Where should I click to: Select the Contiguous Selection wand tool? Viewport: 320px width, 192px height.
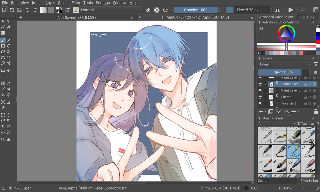click(3, 126)
